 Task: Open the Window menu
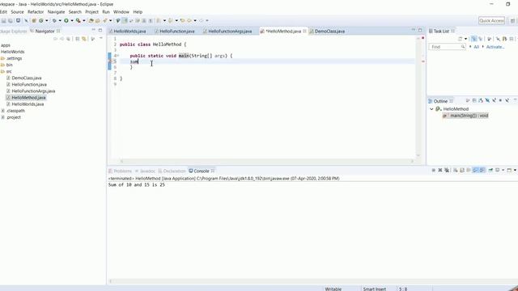coord(121,12)
